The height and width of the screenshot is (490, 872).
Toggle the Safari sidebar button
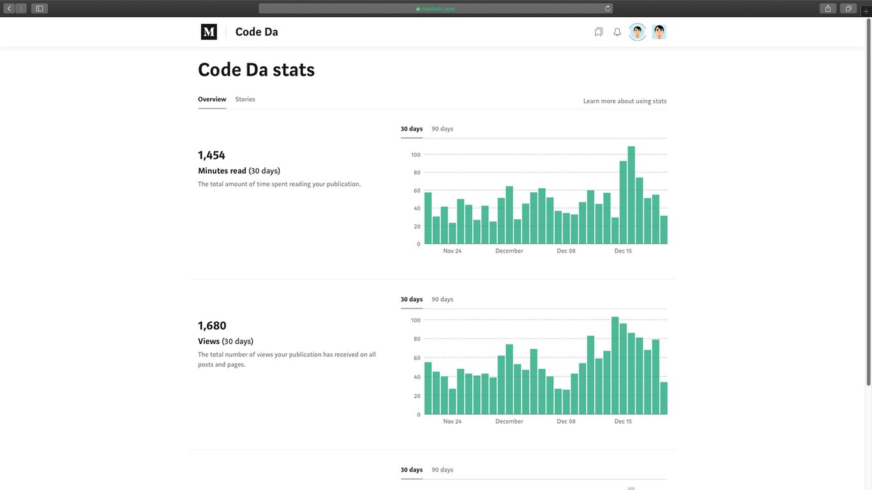click(x=40, y=8)
